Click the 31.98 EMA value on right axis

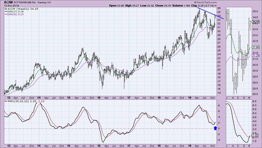click(255, 47)
